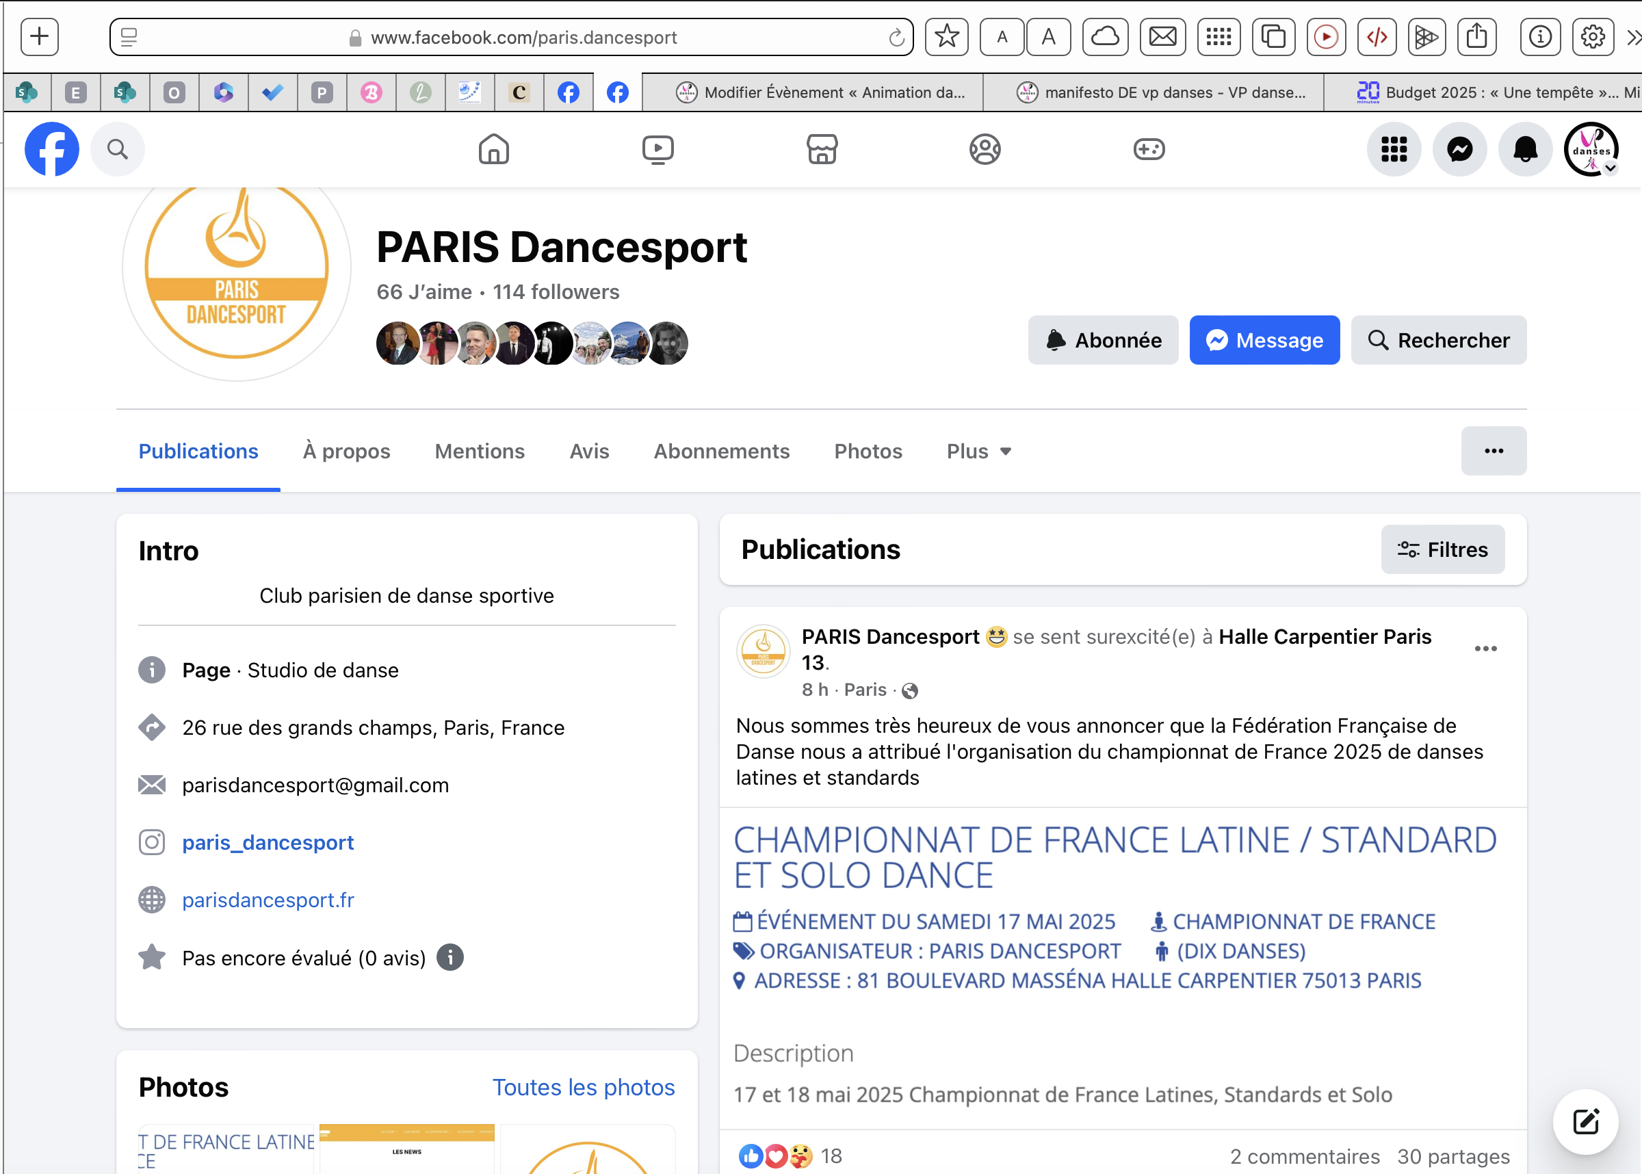
Task: Open Halle Carpentier Paris 13 location link
Action: tap(1325, 637)
